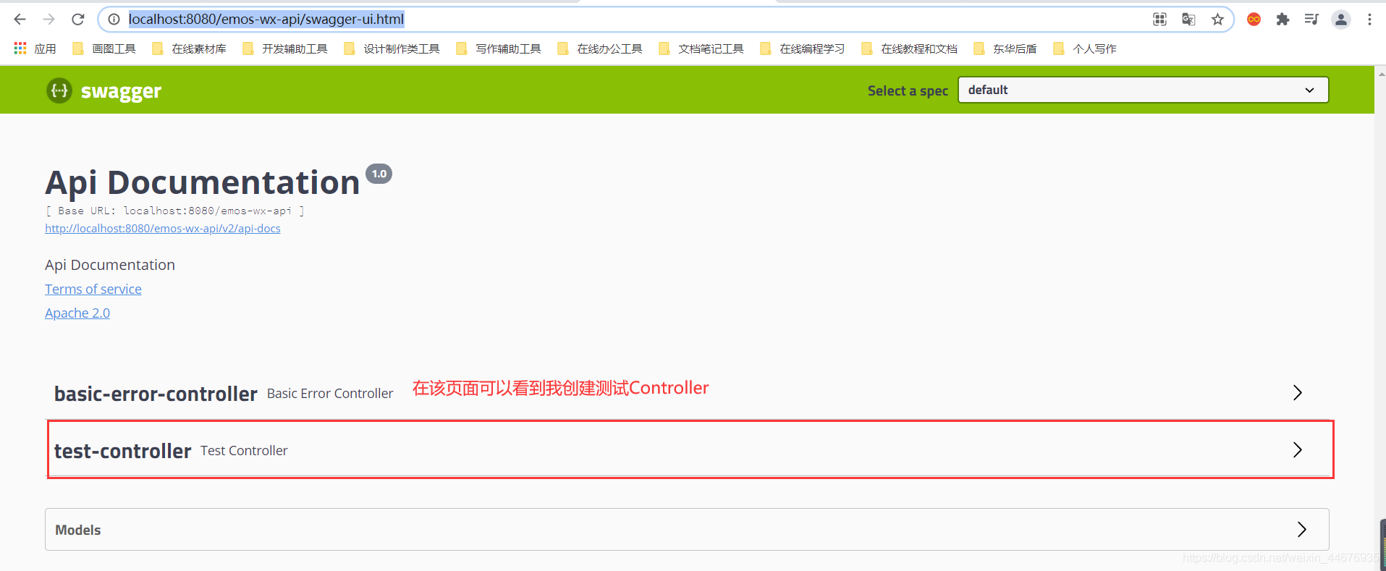Reload the Swagger UI page
This screenshot has height=571, width=1386.
tap(78, 20)
